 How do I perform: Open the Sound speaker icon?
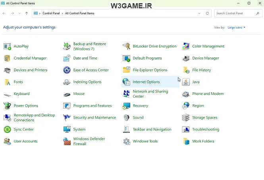coord(127,118)
